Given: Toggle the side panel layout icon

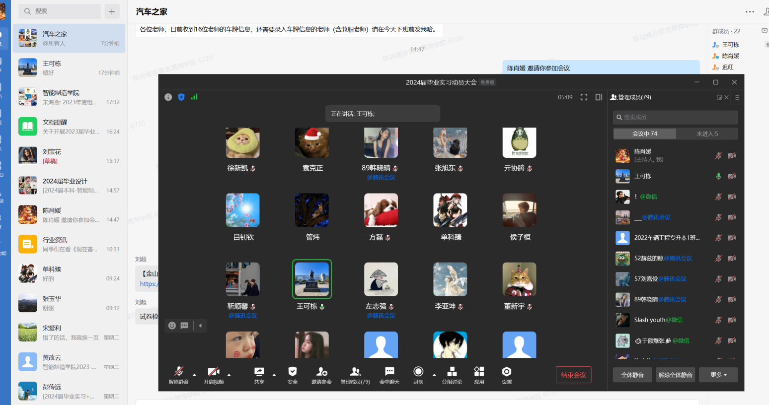Looking at the screenshot, I should click(599, 97).
